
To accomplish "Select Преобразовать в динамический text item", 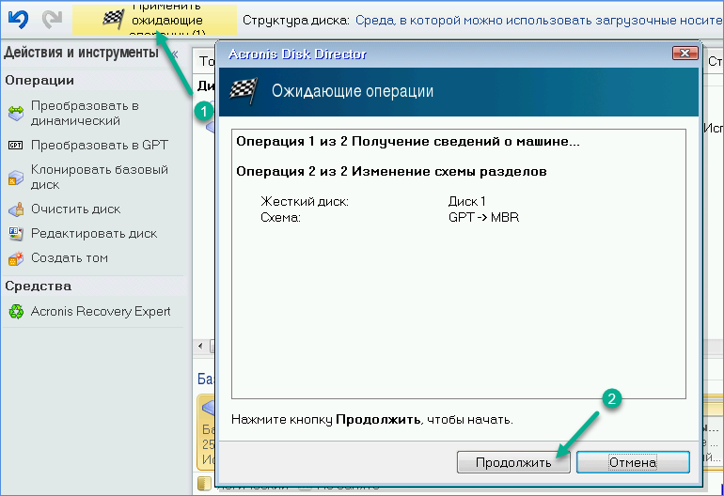I will point(85,114).
